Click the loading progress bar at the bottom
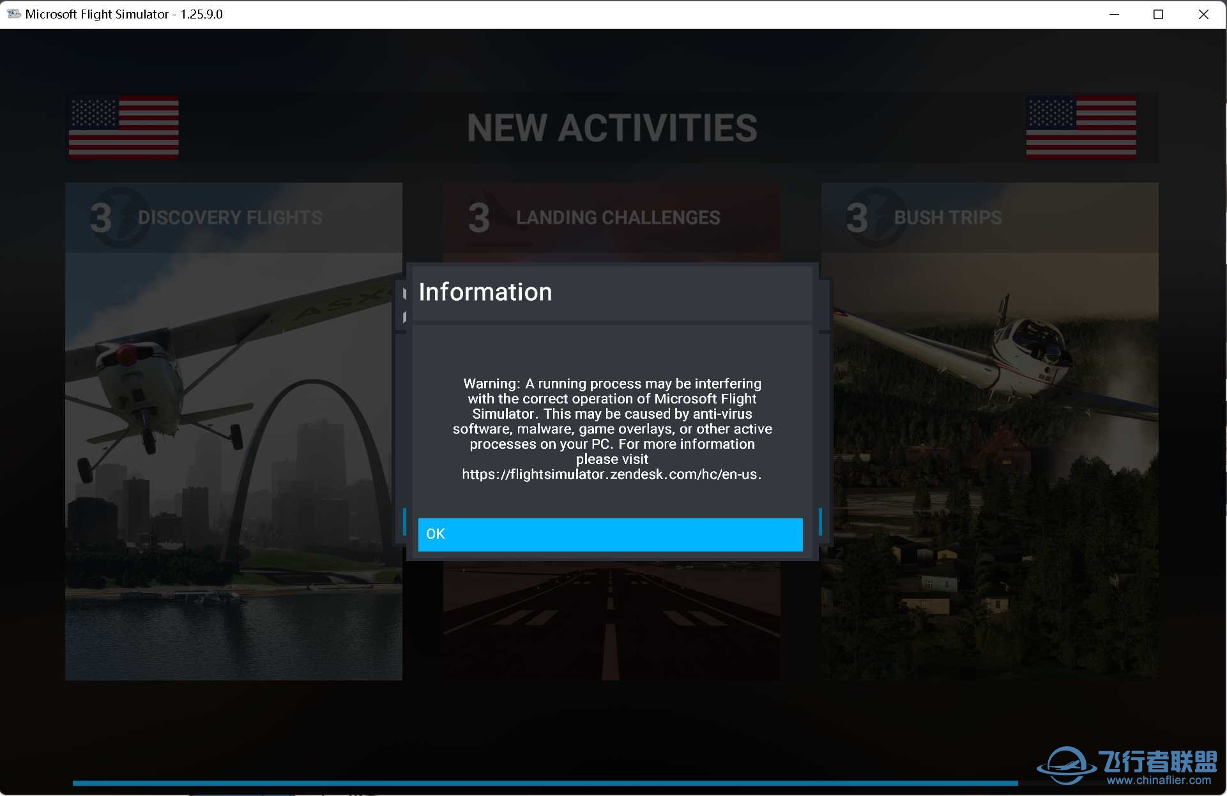Image resolution: width=1227 pixels, height=796 pixels. click(545, 783)
